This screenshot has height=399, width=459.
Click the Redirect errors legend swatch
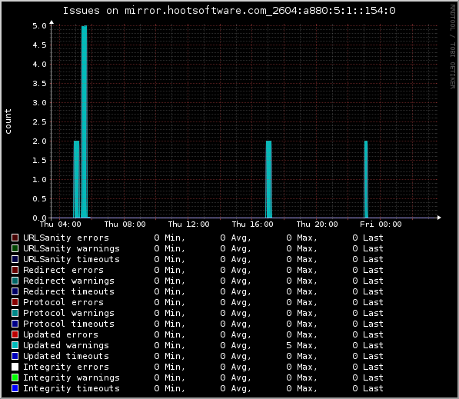click(x=15, y=270)
